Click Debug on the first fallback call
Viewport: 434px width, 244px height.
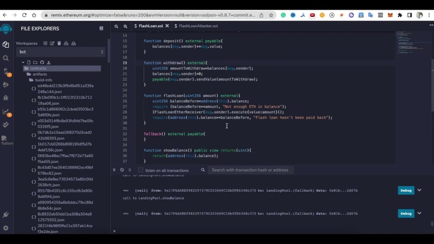pyautogui.click(x=406, y=191)
